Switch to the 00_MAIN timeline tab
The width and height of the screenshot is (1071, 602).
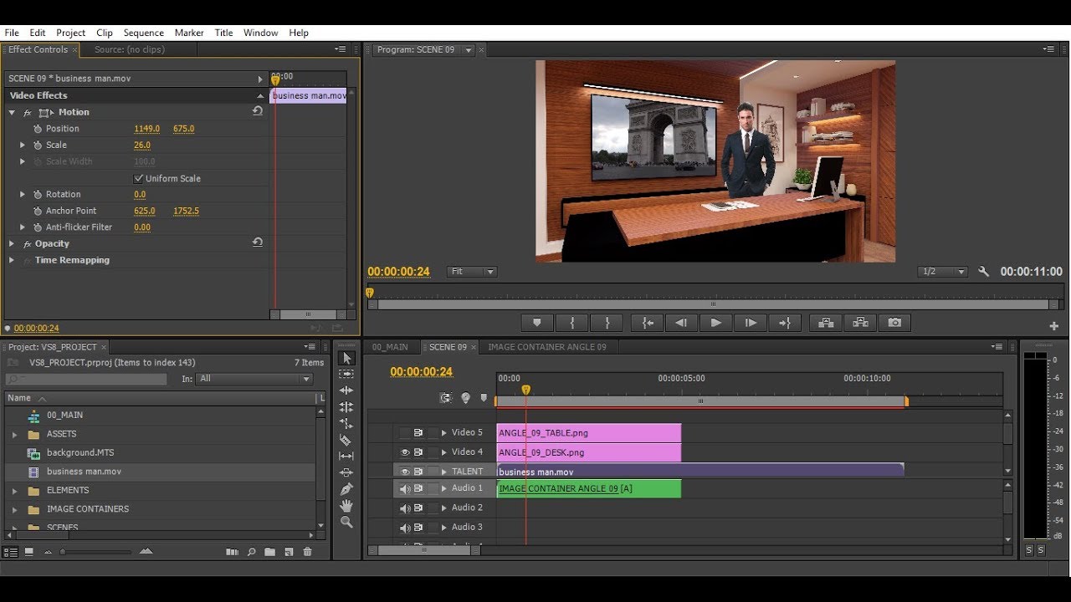click(390, 347)
